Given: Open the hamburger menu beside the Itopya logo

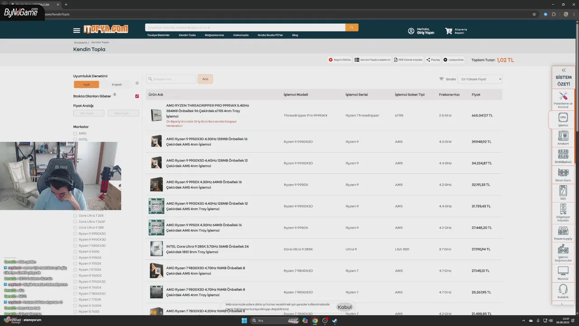Looking at the screenshot, I should [x=76, y=30].
